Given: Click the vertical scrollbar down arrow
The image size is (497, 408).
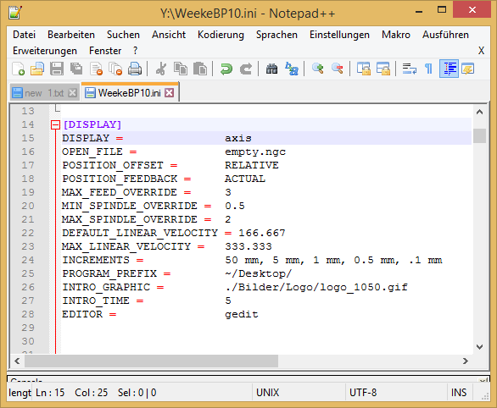Looking at the screenshot, I should (x=479, y=347).
